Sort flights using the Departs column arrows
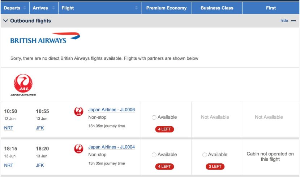Image resolution: width=300 pixels, height=177 pixels. point(25,8)
